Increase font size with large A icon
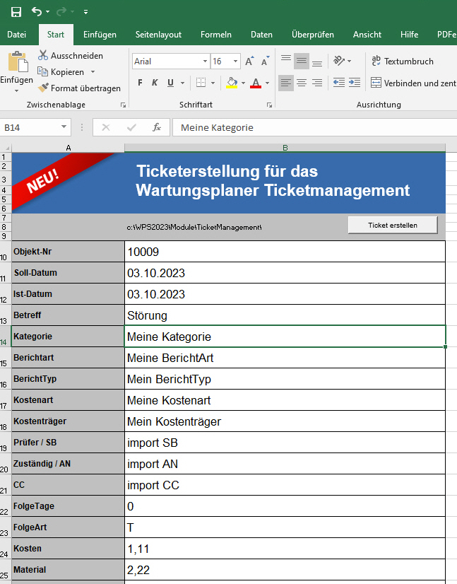 [249, 62]
